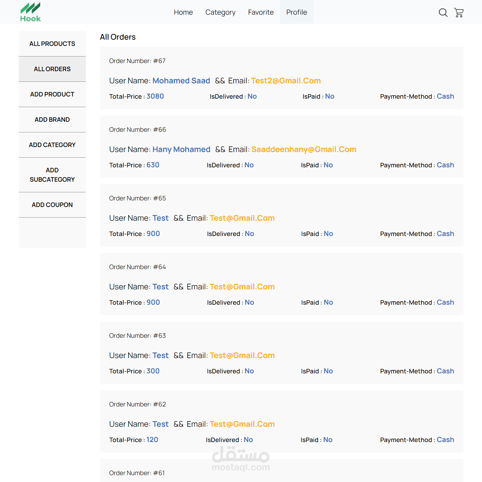Open the Favorite navigation item
The image size is (482, 482).
tap(261, 12)
